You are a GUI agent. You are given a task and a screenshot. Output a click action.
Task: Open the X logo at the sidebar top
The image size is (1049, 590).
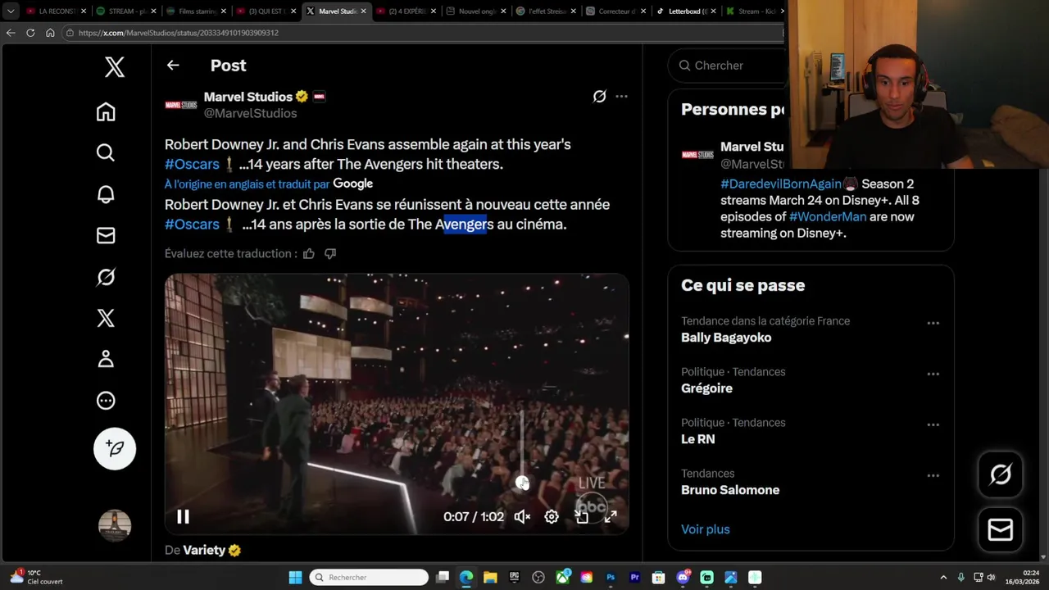coord(115,67)
